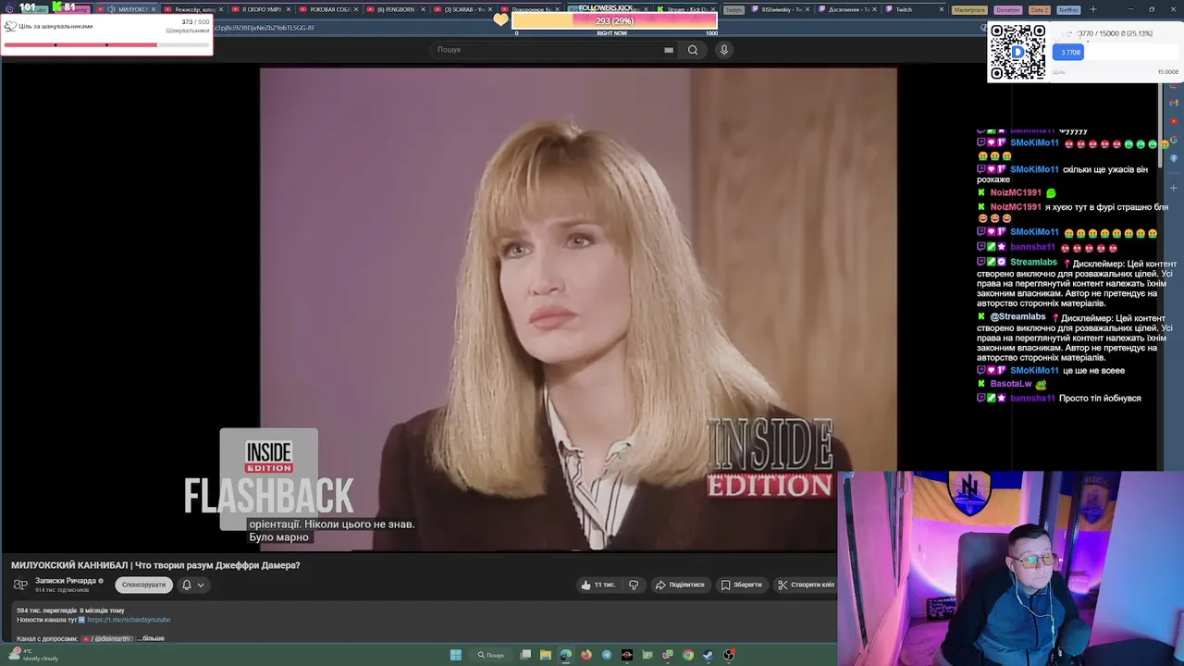Open Записки Ричарда channel name

[x=66, y=581]
